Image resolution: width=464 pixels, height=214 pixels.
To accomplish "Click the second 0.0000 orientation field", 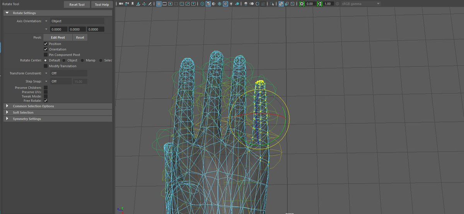I will click(x=77, y=29).
